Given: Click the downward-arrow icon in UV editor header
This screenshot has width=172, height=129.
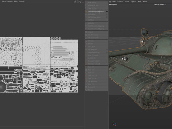Looking at the screenshot, I should click(x=83, y=2).
